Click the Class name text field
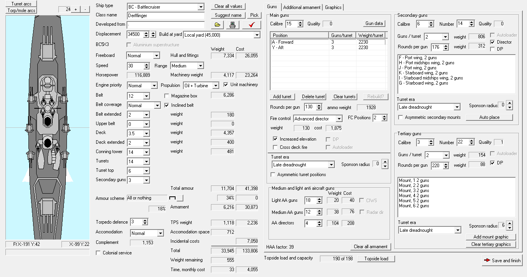Image resolution: width=527 pixels, height=277 pixels. pos(166,16)
